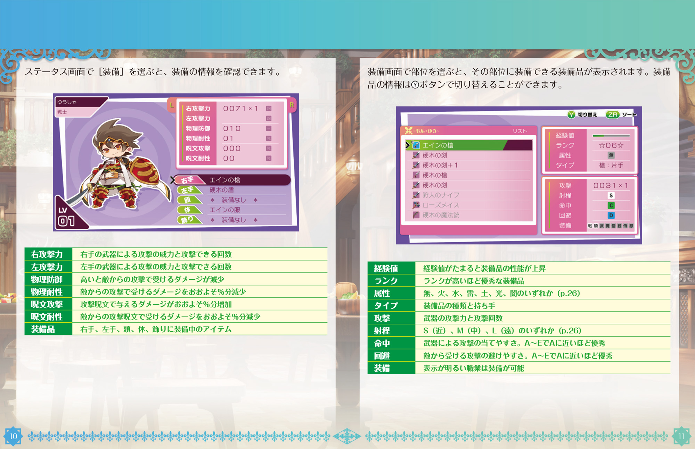Click the magic gun icon beside 硬木の魔法銃
The image size is (695, 449).
(416, 215)
